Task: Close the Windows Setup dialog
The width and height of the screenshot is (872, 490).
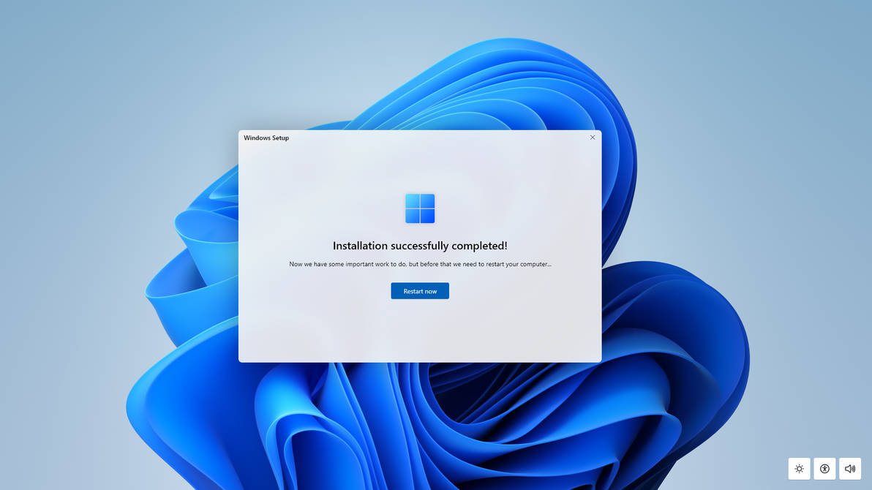Action: pyautogui.click(x=593, y=137)
